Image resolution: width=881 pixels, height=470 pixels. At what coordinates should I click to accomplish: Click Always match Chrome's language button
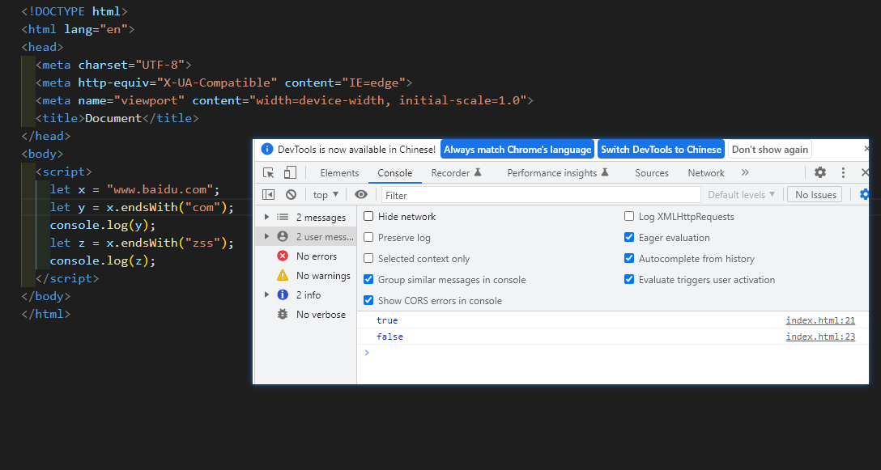point(517,150)
